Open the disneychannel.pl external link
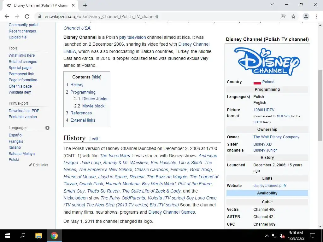The image size is (323, 242). coord(270,185)
